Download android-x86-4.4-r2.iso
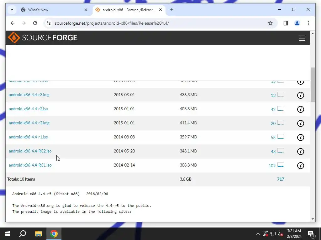Viewport: 321px width, 240px height. click(x=29, y=109)
